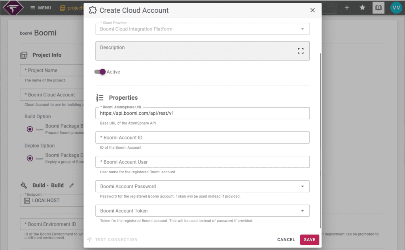Focus the Boomi Account ID field
The width and height of the screenshot is (405, 250).
202,138
